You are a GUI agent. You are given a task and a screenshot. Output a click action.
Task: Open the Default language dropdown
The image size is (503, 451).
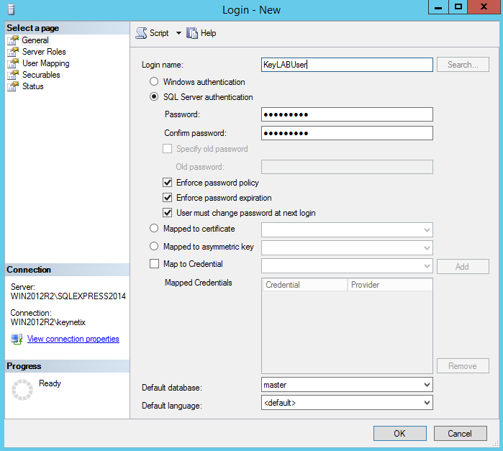(x=427, y=403)
